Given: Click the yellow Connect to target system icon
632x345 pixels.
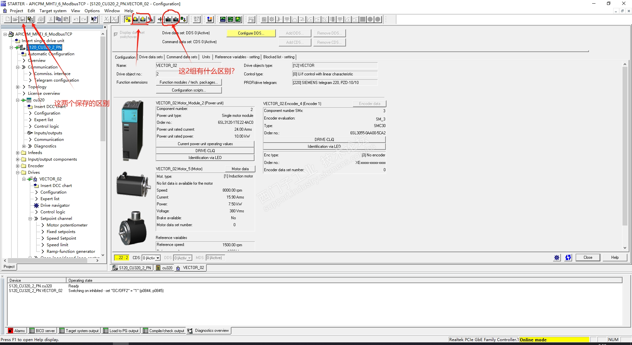Looking at the screenshot, I should point(128,19).
